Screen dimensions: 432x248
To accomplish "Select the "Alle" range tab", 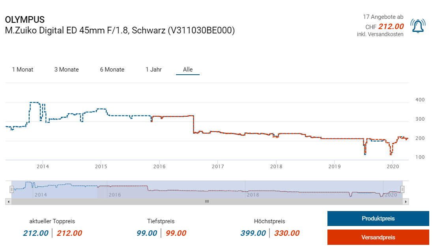I will [x=188, y=70].
